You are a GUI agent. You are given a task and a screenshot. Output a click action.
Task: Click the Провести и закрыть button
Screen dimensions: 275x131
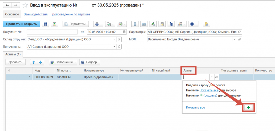click(21, 24)
